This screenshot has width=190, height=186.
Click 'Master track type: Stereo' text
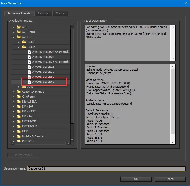pyautogui.click(x=103, y=117)
